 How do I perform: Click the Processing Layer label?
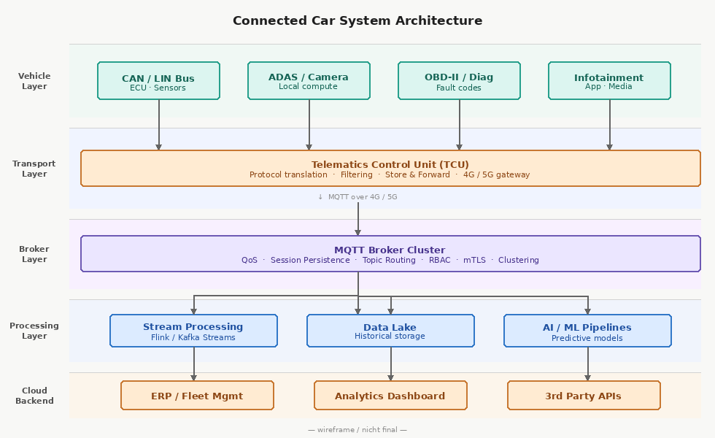pyautogui.click(x=34, y=331)
